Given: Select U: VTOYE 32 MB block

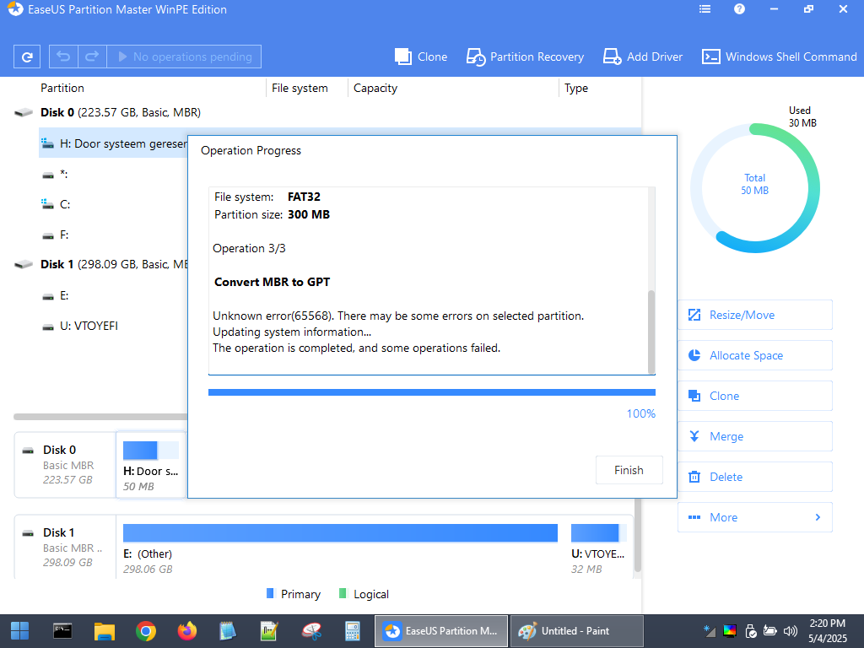Looking at the screenshot, I should 598,548.
